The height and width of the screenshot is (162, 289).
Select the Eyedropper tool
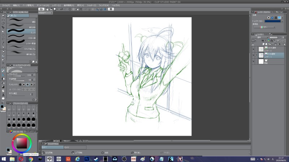click(x=3, y=43)
